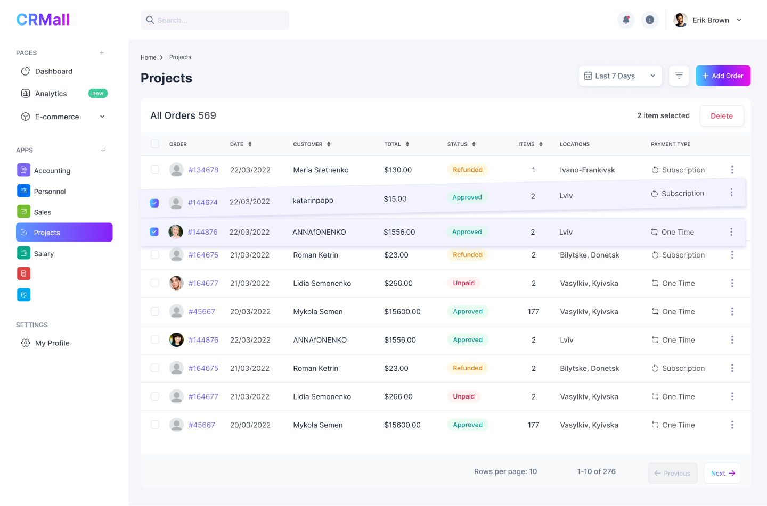Sort table by Date column arrows
This screenshot has width=767, height=506.
pos(250,144)
